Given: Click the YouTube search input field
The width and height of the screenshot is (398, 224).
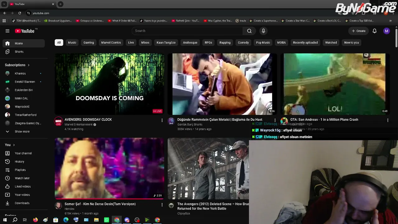Looking at the screenshot, I should coord(187,31).
